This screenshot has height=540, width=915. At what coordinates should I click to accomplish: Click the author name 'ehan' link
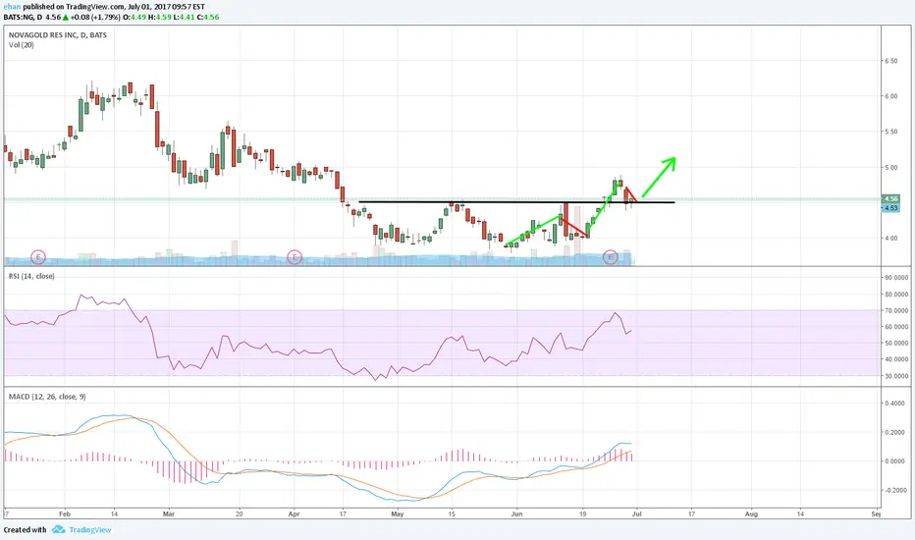[12, 7]
